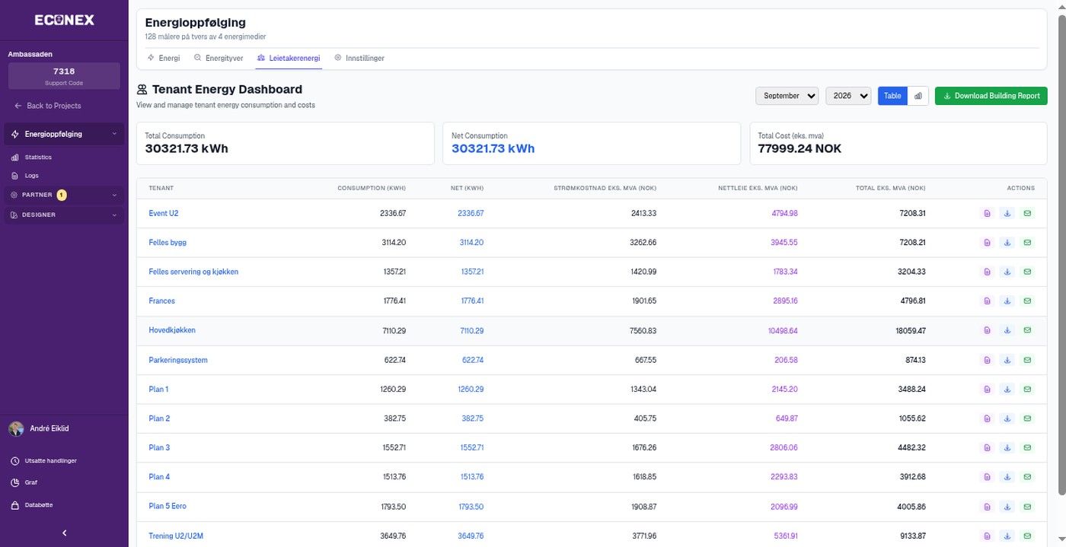1066x547 pixels.
Task: Open the Plan 5 Eero tenant link
Action: (168, 506)
